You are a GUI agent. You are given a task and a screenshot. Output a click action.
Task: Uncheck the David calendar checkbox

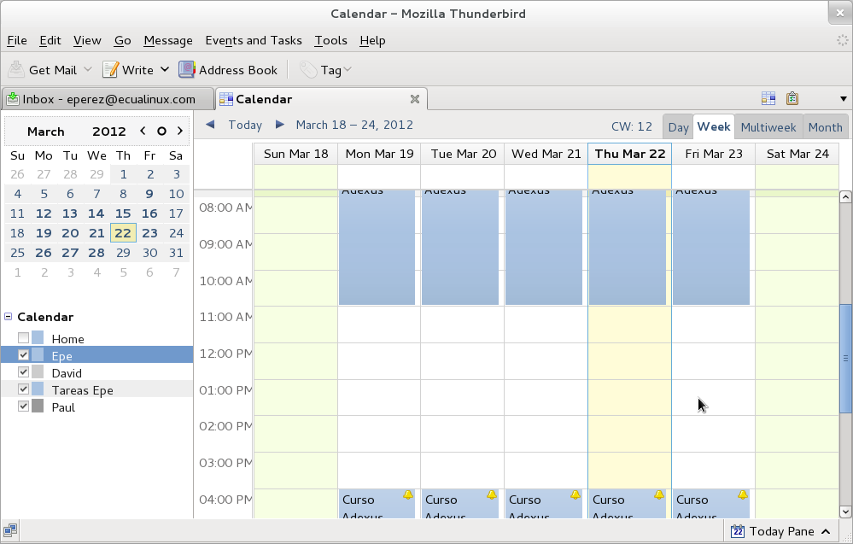[23, 372]
